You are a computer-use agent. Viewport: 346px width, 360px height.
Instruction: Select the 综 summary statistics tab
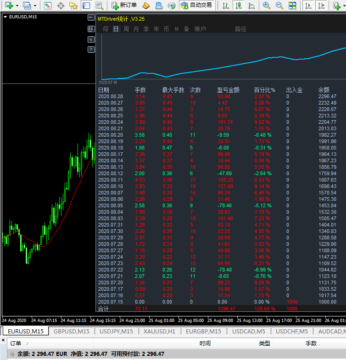106,29
